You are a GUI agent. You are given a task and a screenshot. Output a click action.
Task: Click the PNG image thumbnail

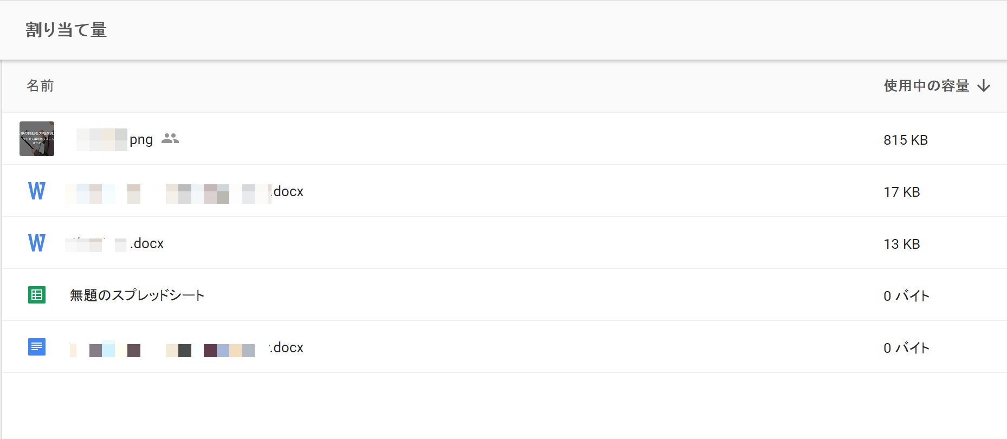click(x=37, y=139)
